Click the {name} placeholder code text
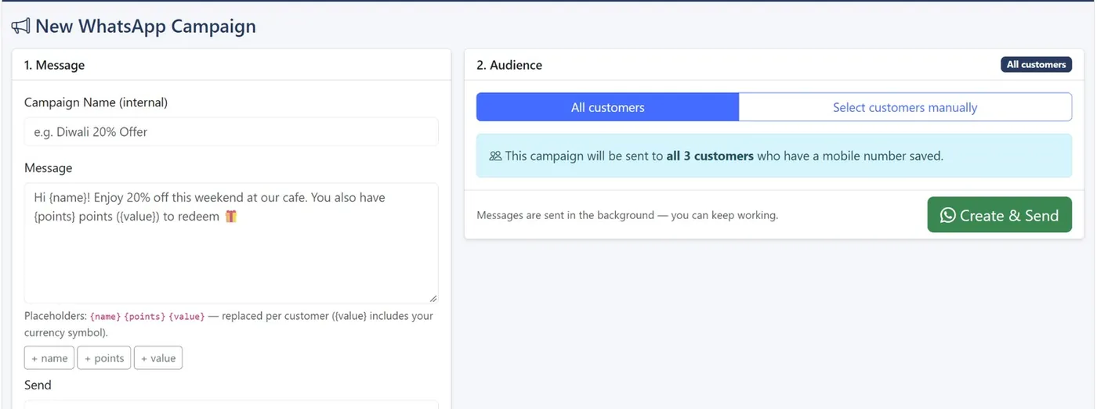Viewport: 1097px width, 409px height. pyautogui.click(x=106, y=316)
